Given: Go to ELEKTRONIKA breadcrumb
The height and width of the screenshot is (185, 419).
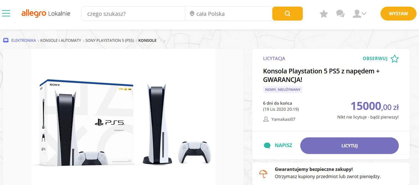Looking at the screenshot, I should (24, 40).
